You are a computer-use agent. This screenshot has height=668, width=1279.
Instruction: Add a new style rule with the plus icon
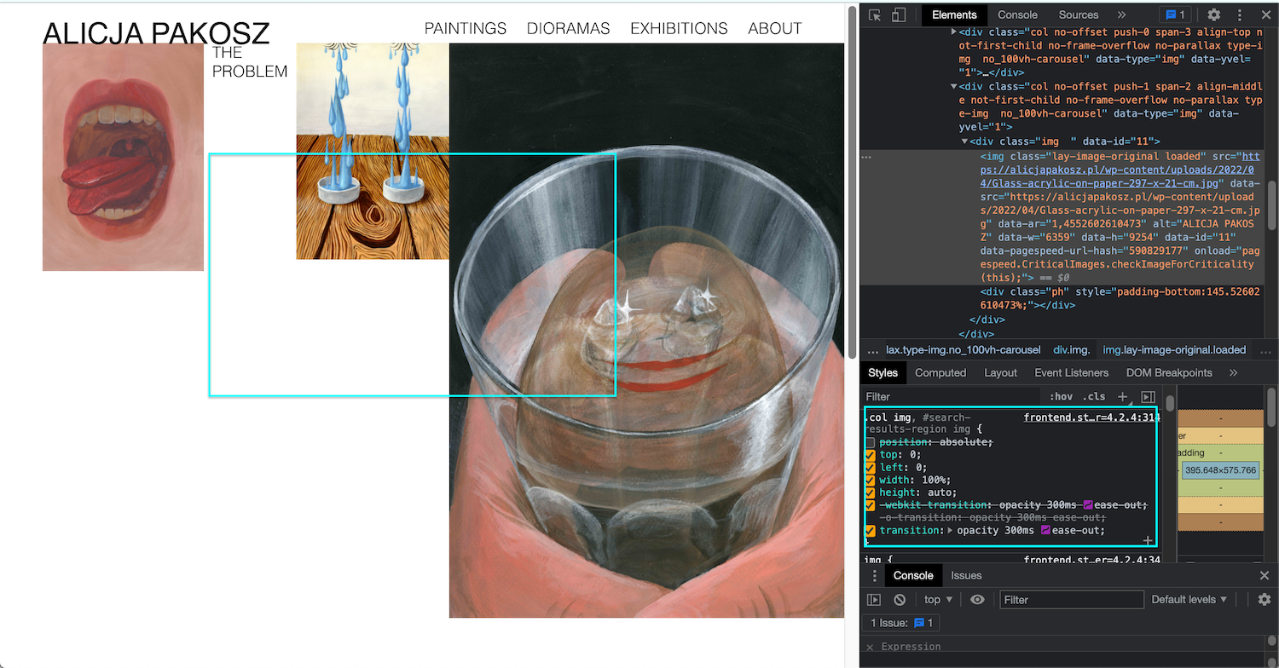[x=1121, y=396]
